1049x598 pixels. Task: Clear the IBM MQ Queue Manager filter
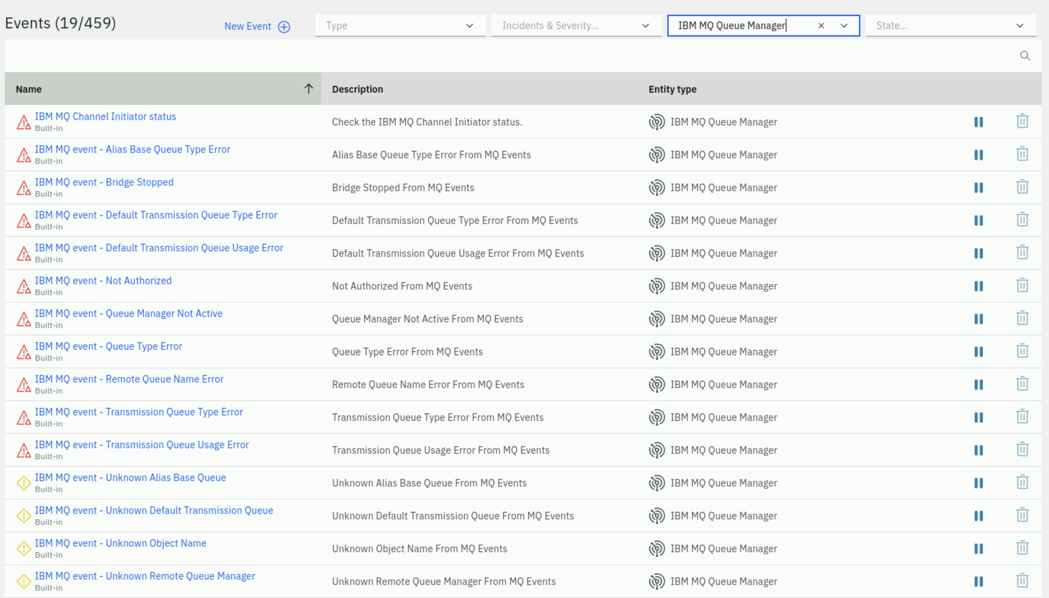(x=821, y=26)
